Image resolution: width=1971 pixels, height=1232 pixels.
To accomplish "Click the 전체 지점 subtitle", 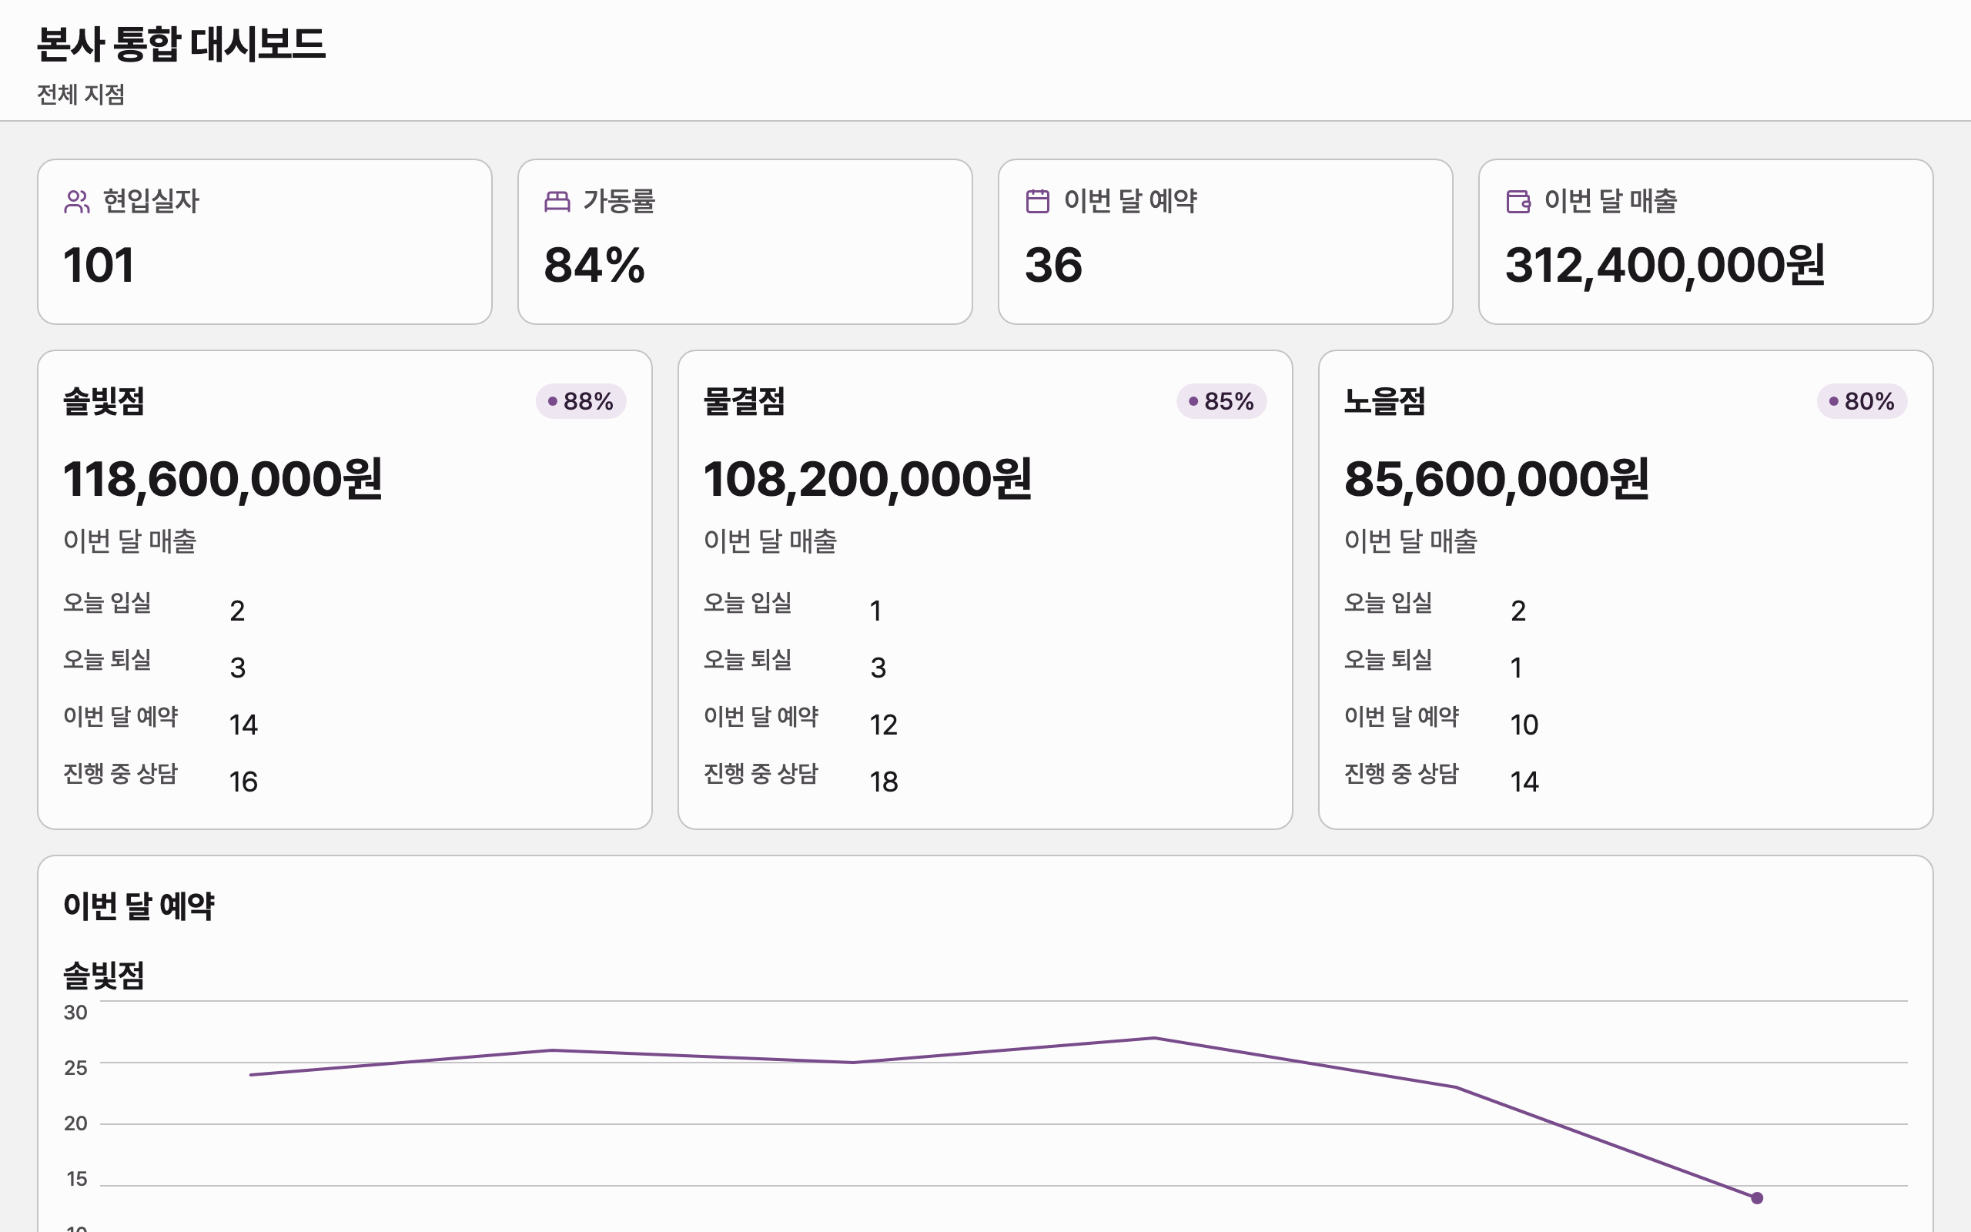I will pos(81,95).
